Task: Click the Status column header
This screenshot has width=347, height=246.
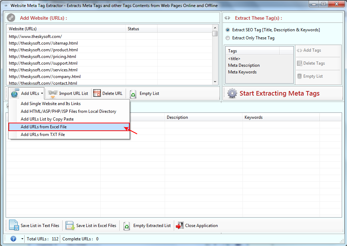Action: [141, 29]
